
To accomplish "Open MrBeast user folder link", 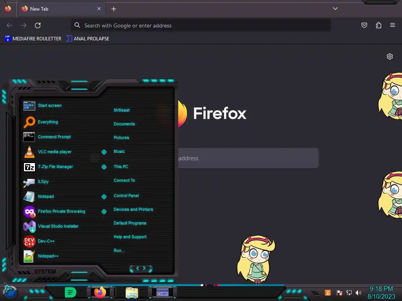I will coord(122,110).
